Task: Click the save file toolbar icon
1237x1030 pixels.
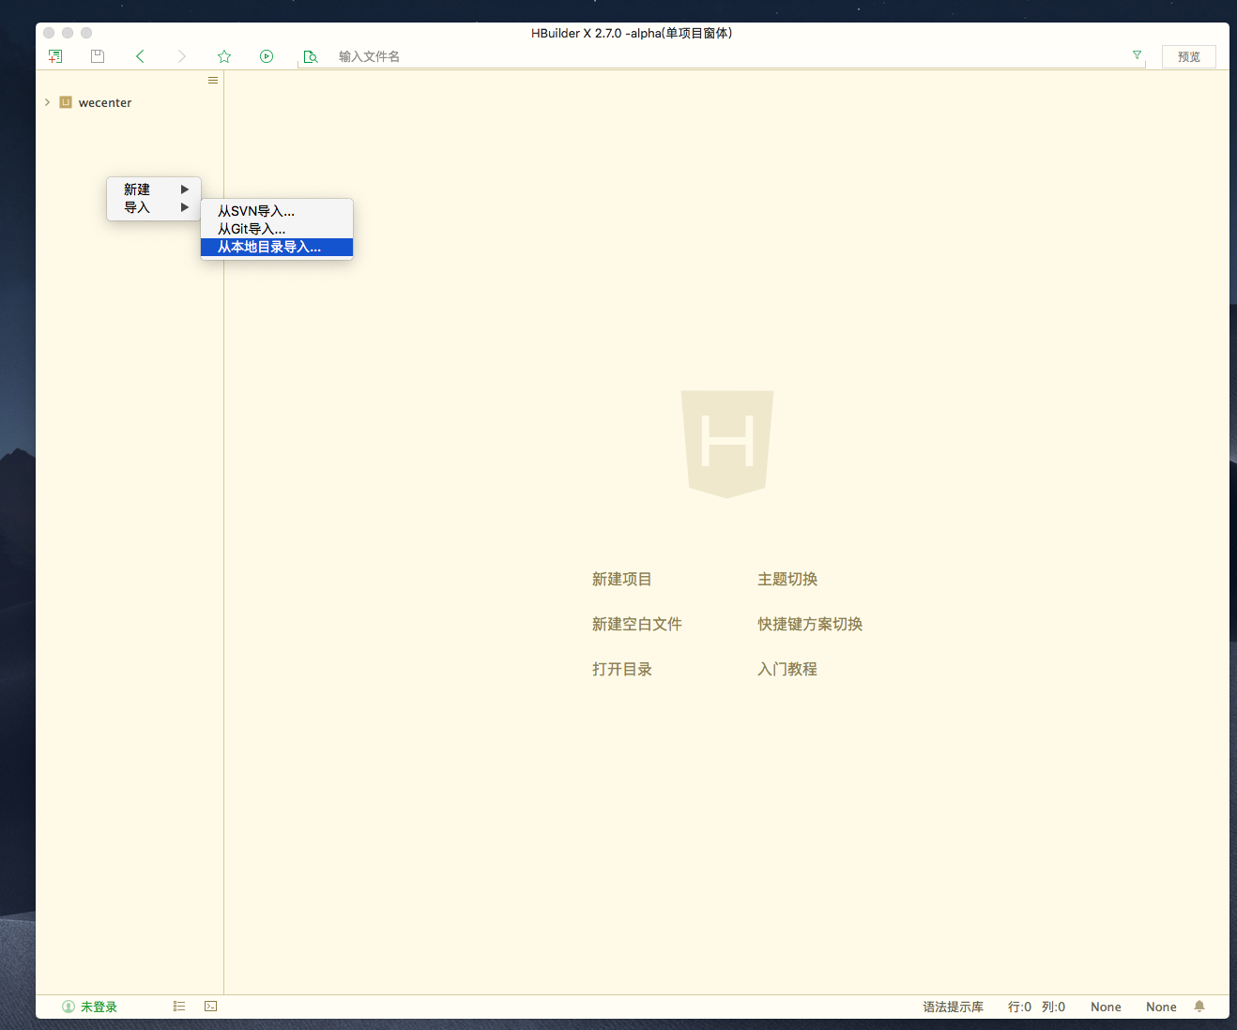Action: (98, 56)
